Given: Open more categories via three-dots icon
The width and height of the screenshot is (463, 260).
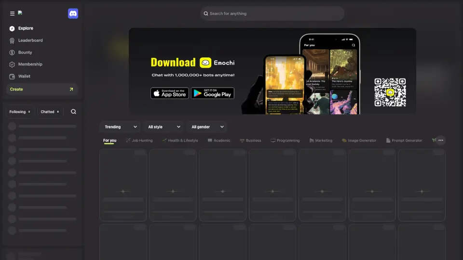Looking at the screenshot, I should 440,141.
